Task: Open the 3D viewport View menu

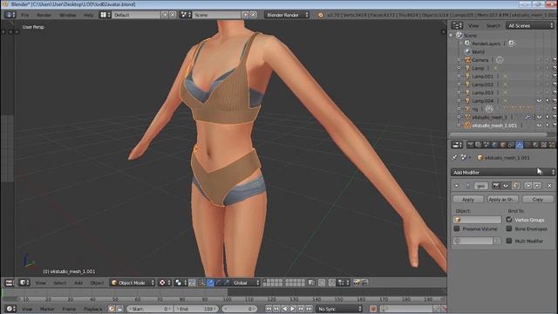Action: coord(41,283)
